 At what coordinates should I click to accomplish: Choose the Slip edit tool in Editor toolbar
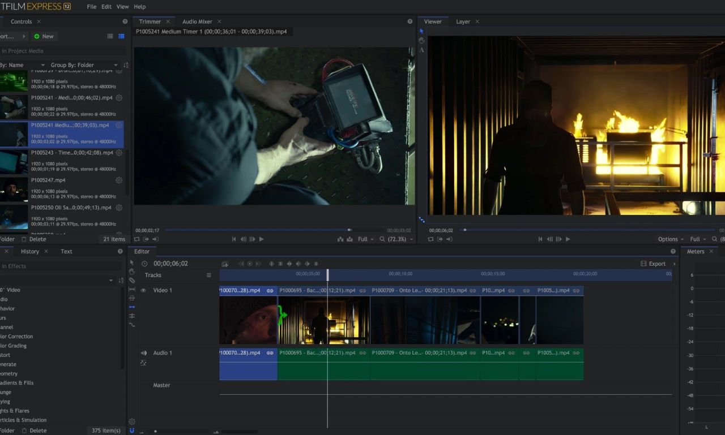(x=132, y=289)
